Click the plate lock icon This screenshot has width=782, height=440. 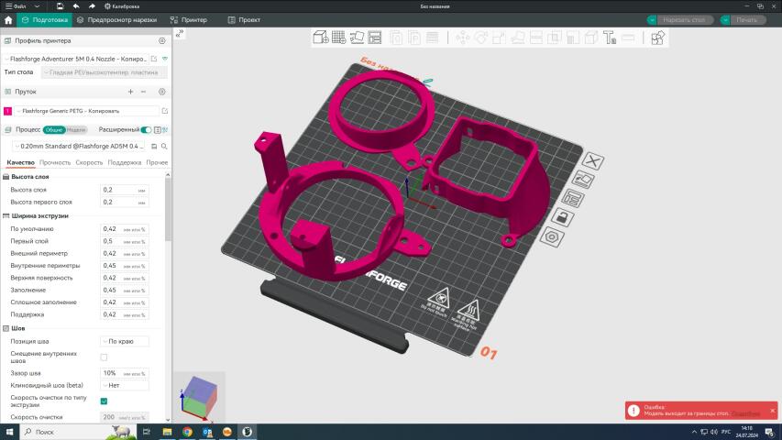tap(563, 217)
